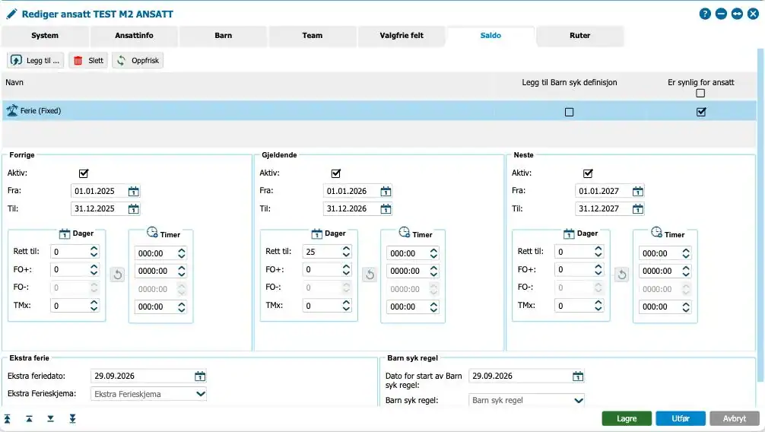Click the pencil edit icon in title
The image size is (765, 432).
11,14
